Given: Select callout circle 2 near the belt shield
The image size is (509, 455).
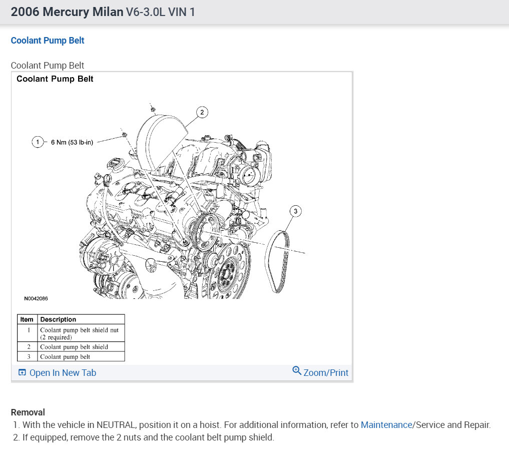Looking at the screenshot, I should [x=202, y=112].
